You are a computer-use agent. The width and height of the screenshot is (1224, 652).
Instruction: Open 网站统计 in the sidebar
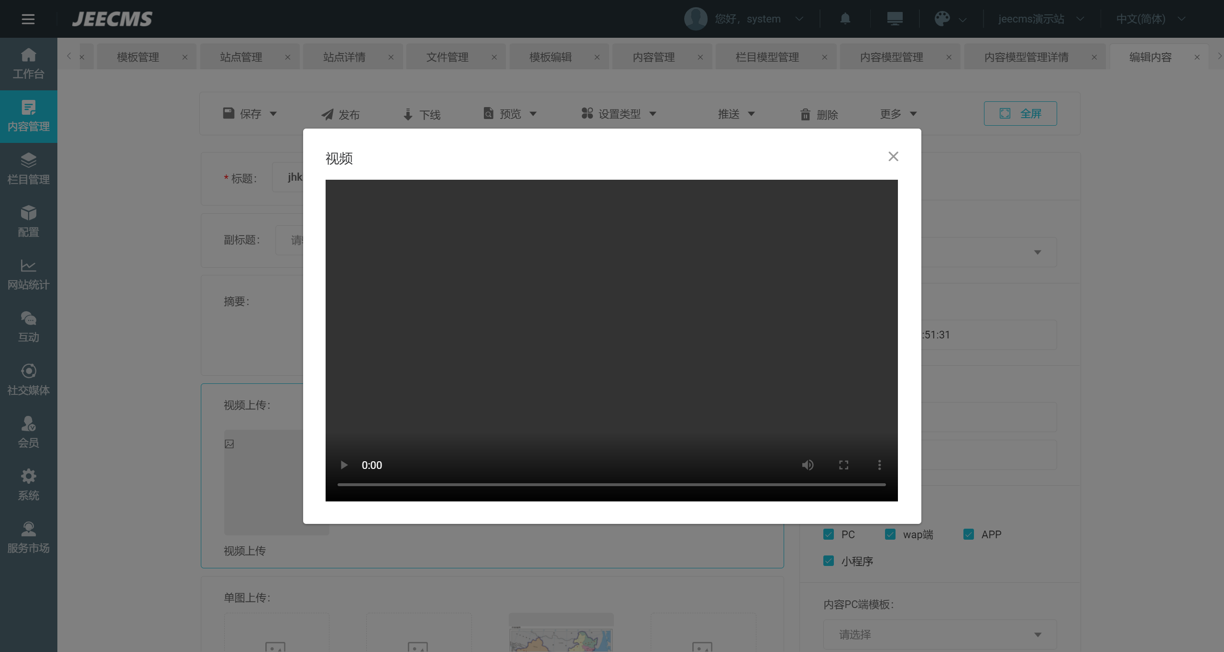tap(28, 274)
